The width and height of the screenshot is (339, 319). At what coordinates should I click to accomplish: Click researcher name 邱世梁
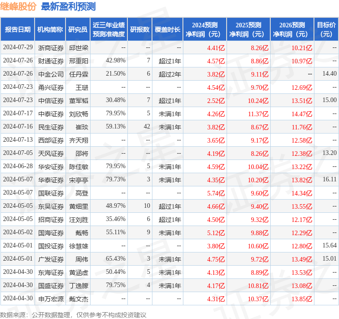(x=79, y=48)
